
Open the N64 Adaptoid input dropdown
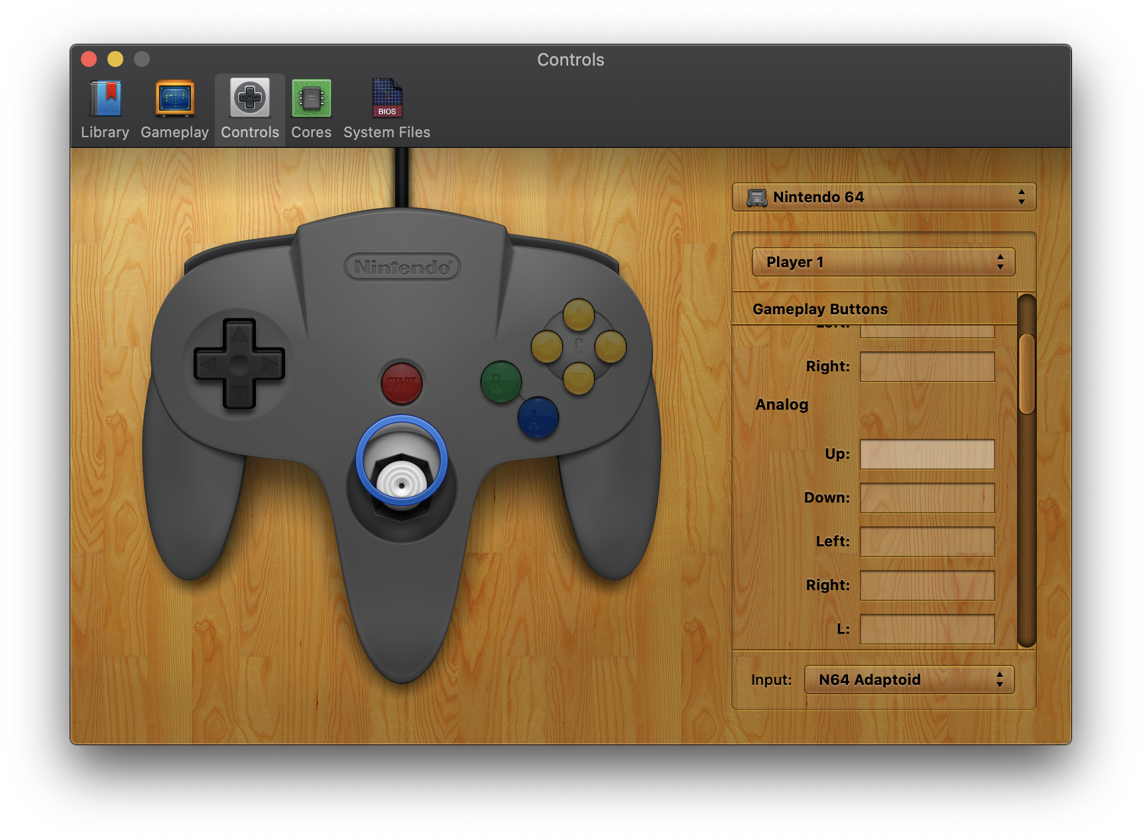[x=909, y=680]
